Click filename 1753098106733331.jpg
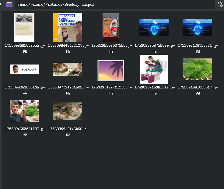This screenshot has height=189, width=224. [198, 48]
